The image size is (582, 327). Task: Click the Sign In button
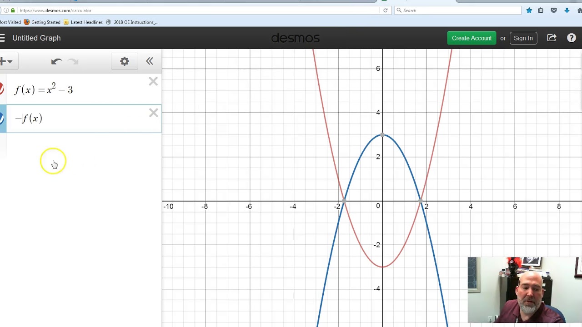coord(523,38)
